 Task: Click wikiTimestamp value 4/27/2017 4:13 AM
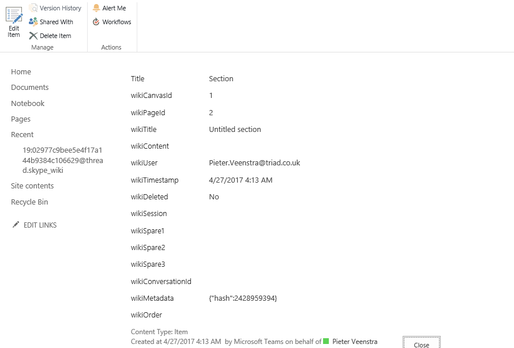pyautogui.click(x=241, y=180)
